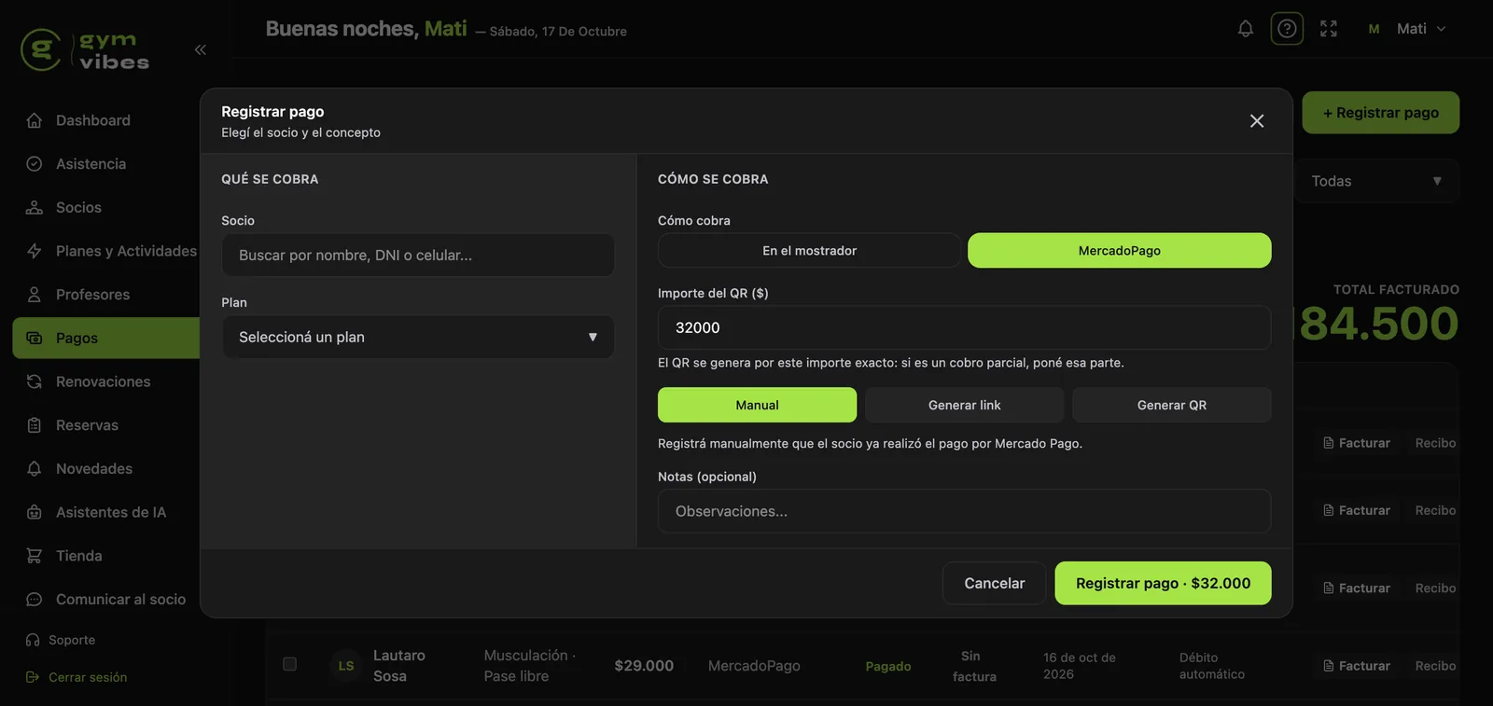Go to Pagos section
This screenshot has width=1493, height=706.
coord(106,338)
